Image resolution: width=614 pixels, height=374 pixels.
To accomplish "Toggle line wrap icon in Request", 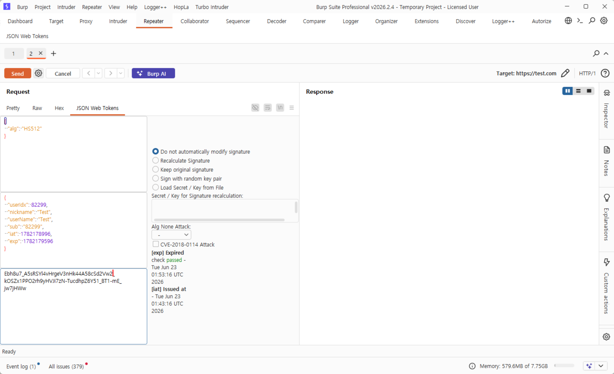I will pyautogui.click(x=268, y=108).
